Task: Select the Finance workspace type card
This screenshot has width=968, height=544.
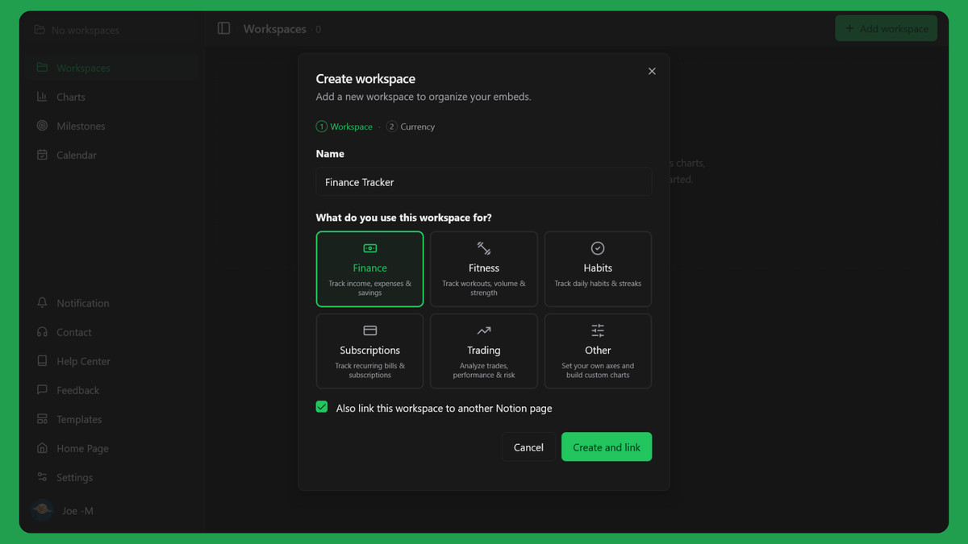Action: point(369,269)
